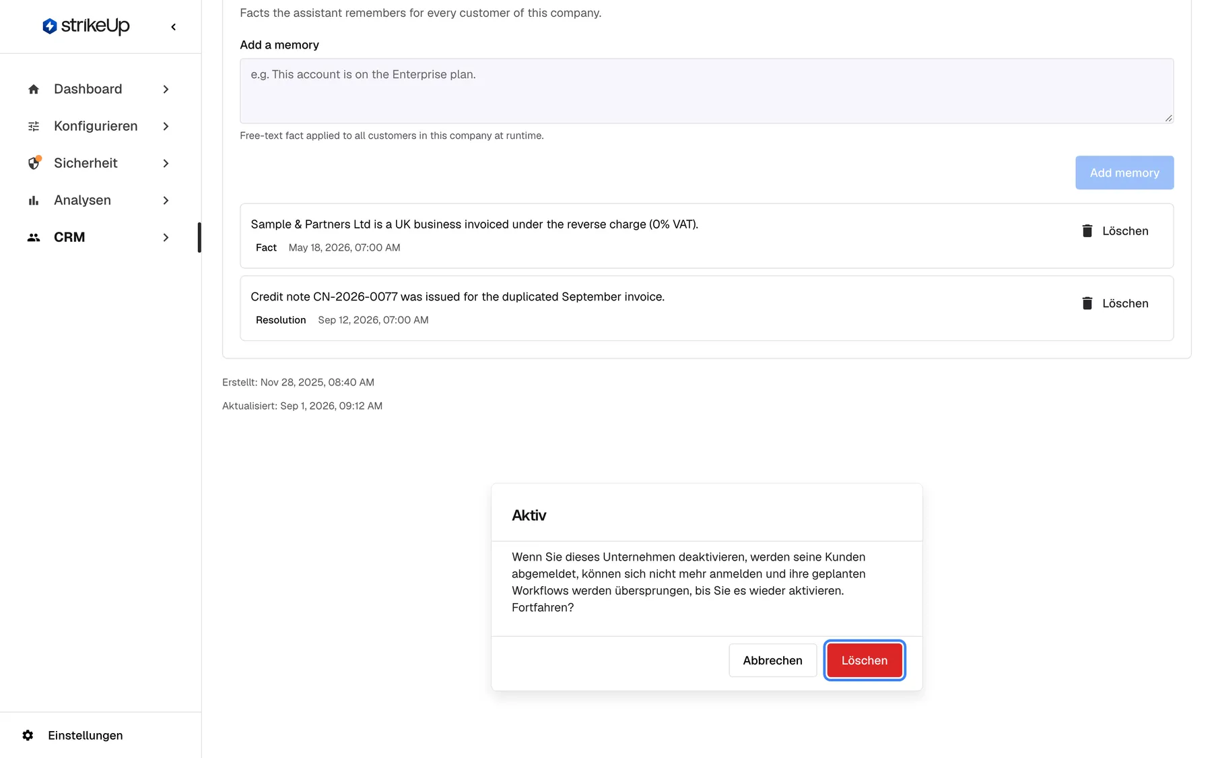
Task: Click the 'Credit note CN-2026-0077' memory text
Action: coord(457,296)
